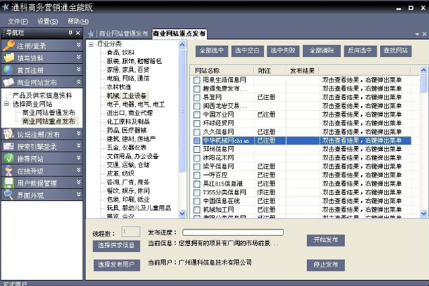This screenshot has width=429, height=286.
Task: Click the person icon beside 在线升级
Action: (x=8, y=171)
